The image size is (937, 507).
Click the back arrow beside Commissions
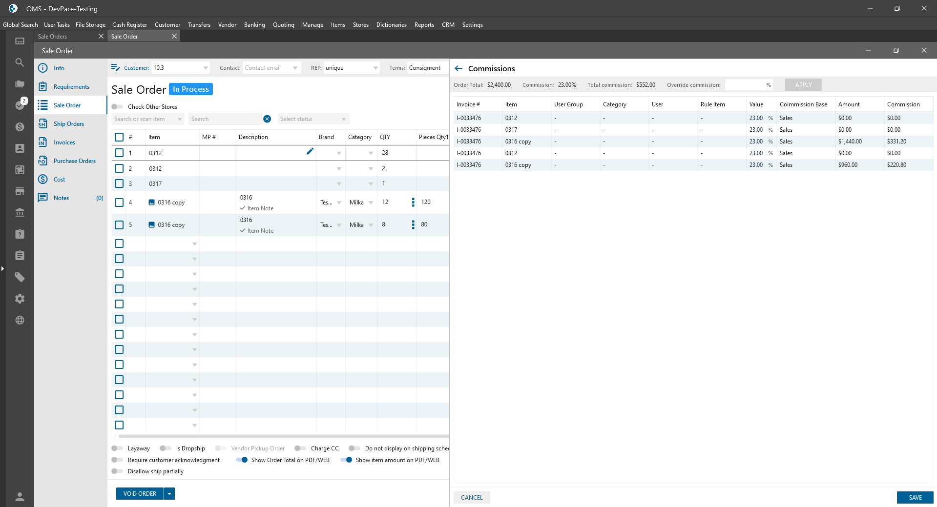pos(458,68)
